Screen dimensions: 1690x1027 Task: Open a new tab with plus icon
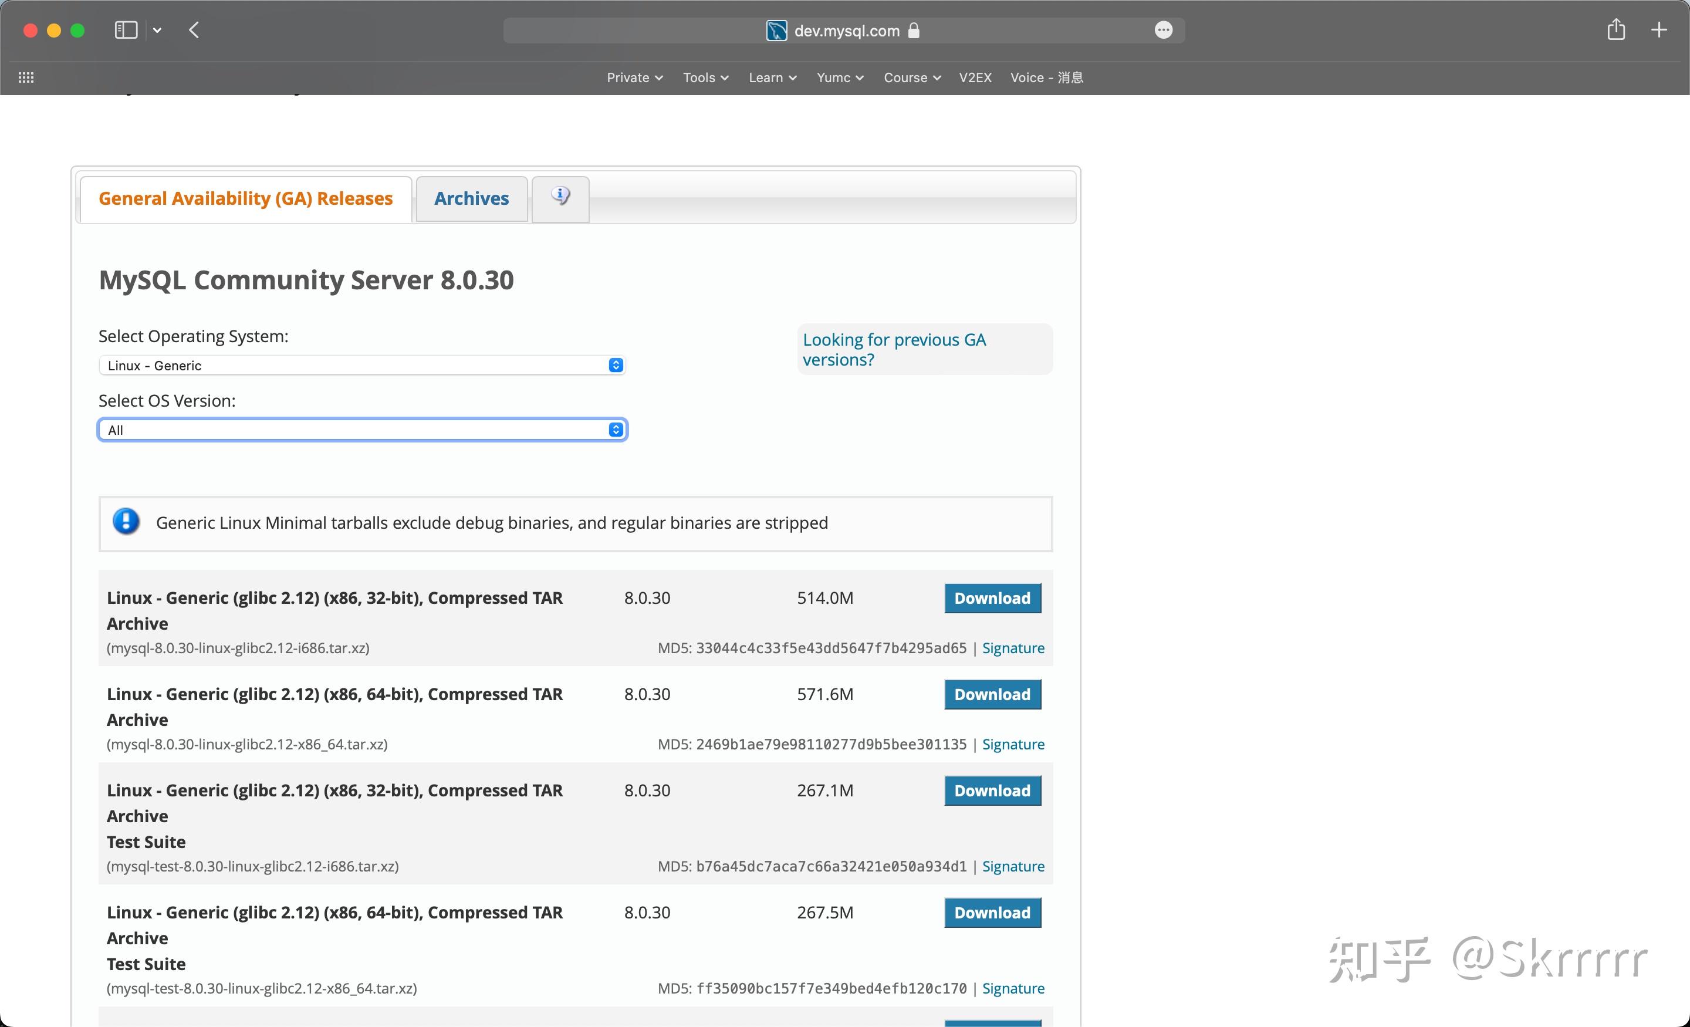click(1658, 30)
